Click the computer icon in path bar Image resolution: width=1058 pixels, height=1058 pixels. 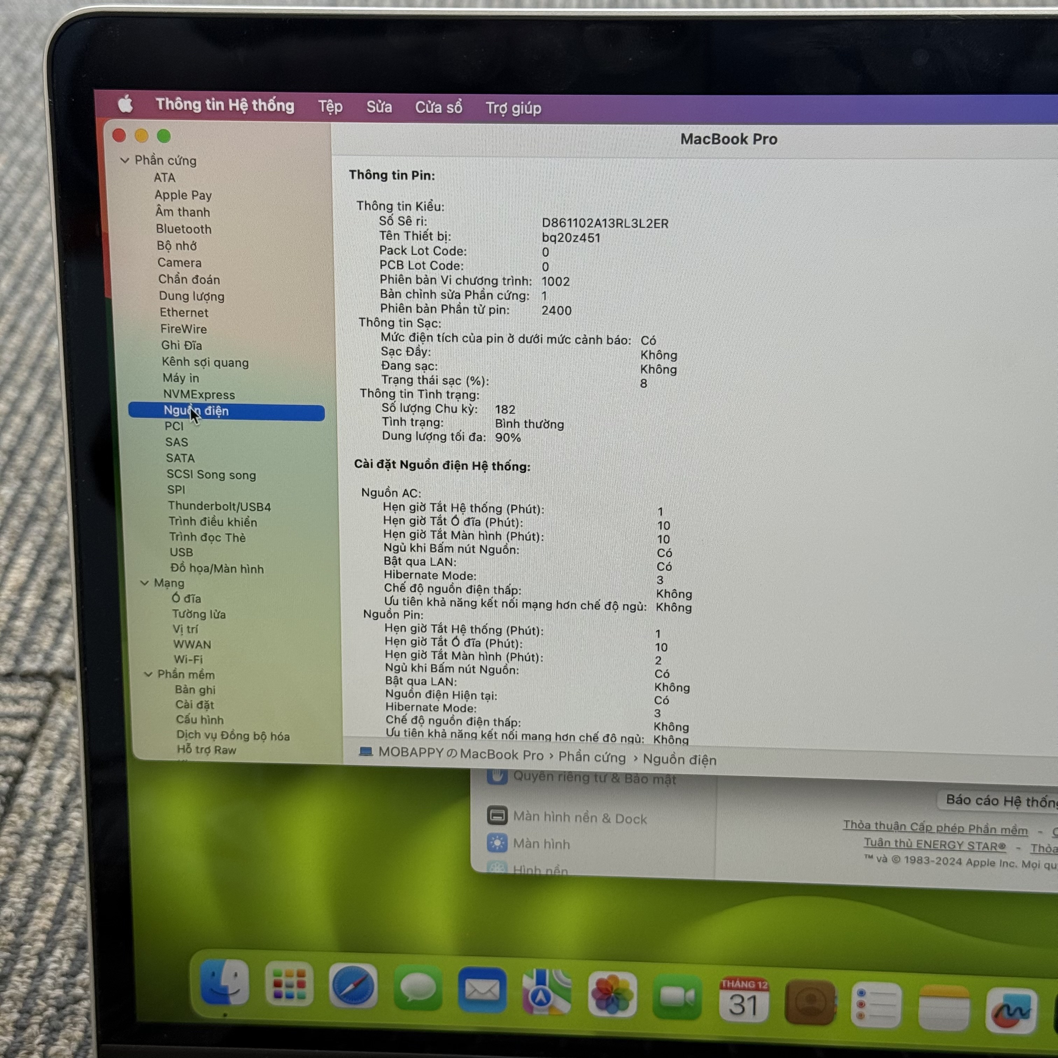[x=365, y=752]
